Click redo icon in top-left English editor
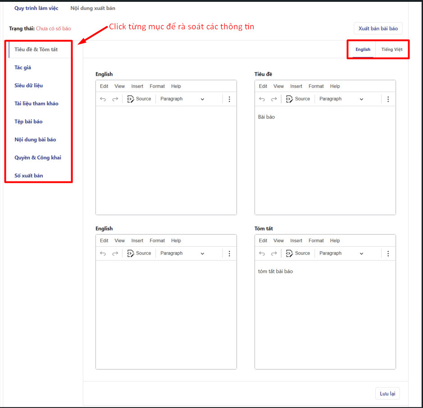The image size is (423, 408). click(115, 99)
